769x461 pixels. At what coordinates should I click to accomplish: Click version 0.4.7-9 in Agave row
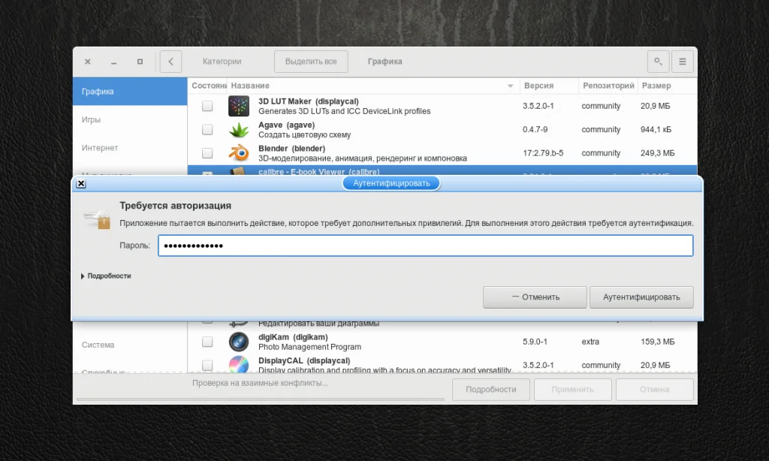535,129
